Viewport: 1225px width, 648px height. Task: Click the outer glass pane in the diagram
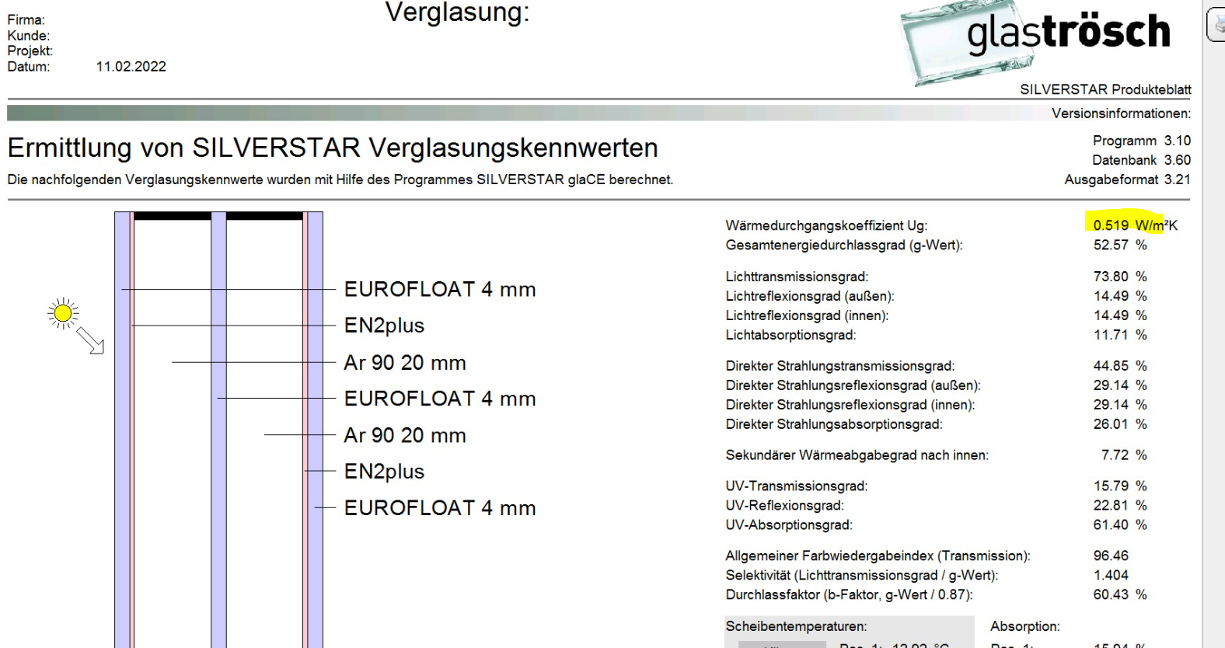(123, 430)
